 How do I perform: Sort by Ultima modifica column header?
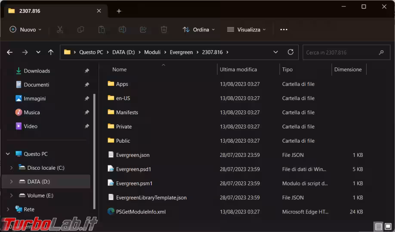tap(238, 70)
